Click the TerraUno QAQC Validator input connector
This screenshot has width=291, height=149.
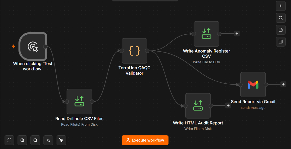[x=122, y=51]
